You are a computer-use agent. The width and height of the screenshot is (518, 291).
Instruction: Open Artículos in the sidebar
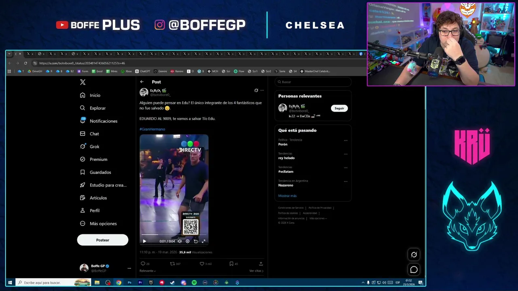pos(93,198)
